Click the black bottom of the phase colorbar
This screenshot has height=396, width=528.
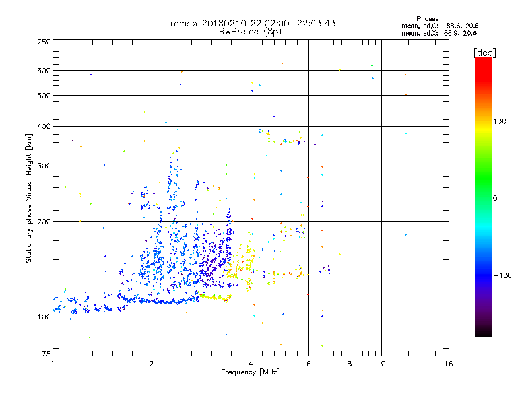pos(483,332)
